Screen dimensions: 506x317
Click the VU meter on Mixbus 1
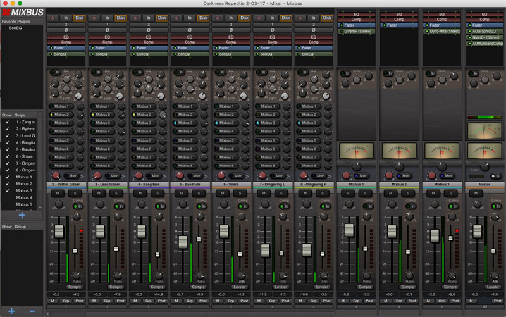[356, 151]
